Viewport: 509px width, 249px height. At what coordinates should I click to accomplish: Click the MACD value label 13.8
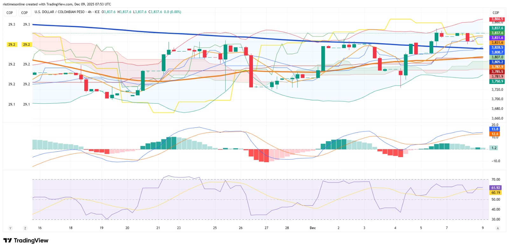(495, 129)
